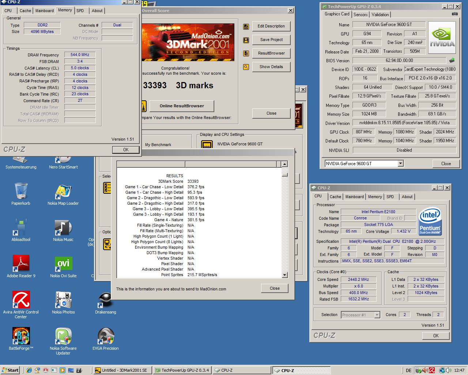Switch to the Cache tab in top-left CPU-Z
Screen dimensions: 468x375
click(x=25, y=11)
